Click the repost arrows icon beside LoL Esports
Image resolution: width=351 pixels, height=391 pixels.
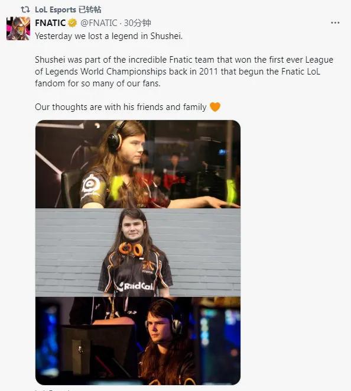(x=25, y=9)
